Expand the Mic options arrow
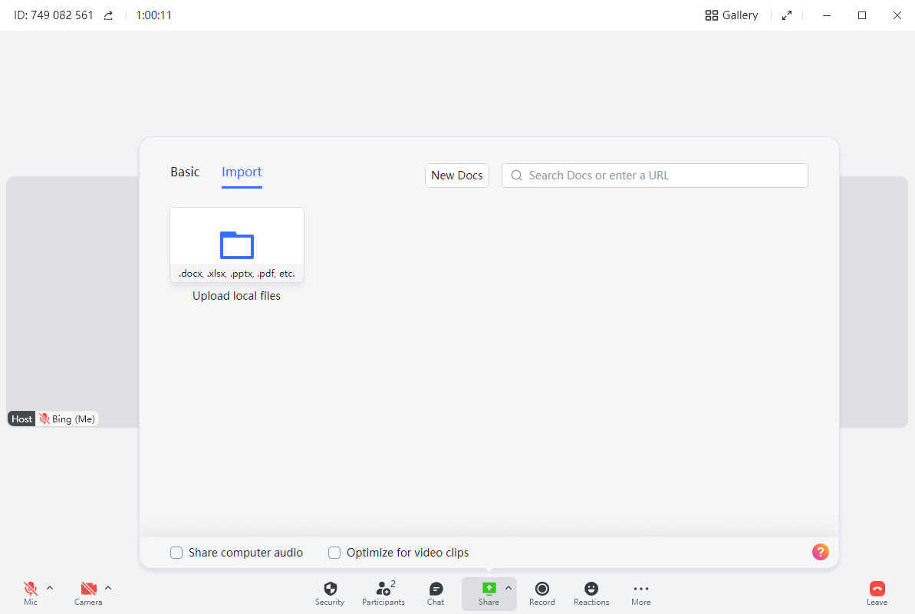This screenshot has width=915, height=614. (x=50, y=588)
